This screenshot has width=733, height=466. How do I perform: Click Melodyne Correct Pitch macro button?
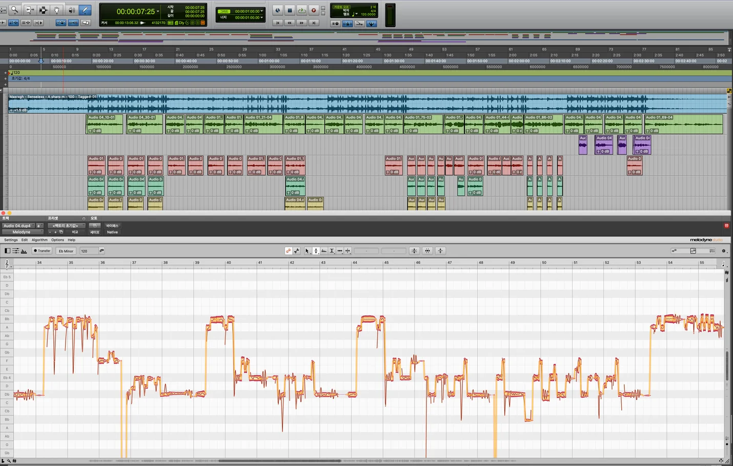click(x=414, y=251)
